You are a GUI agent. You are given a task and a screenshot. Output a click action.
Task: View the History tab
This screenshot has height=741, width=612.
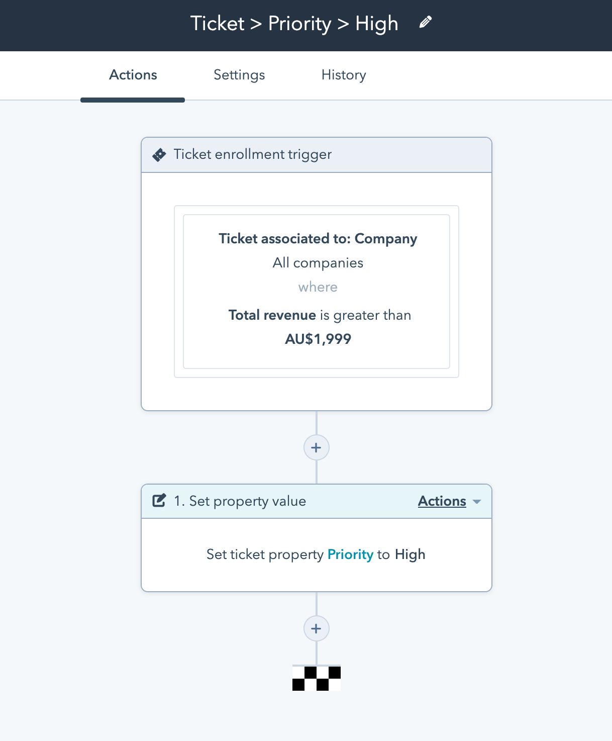point(344,75)
